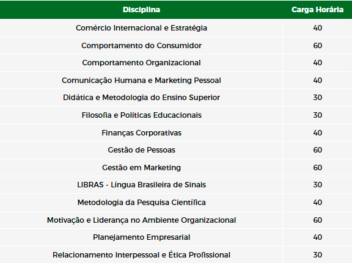352x263 pixels.
Task: Click the 60 hours value for Gestão de Pessoas
Action: point(317,150)
